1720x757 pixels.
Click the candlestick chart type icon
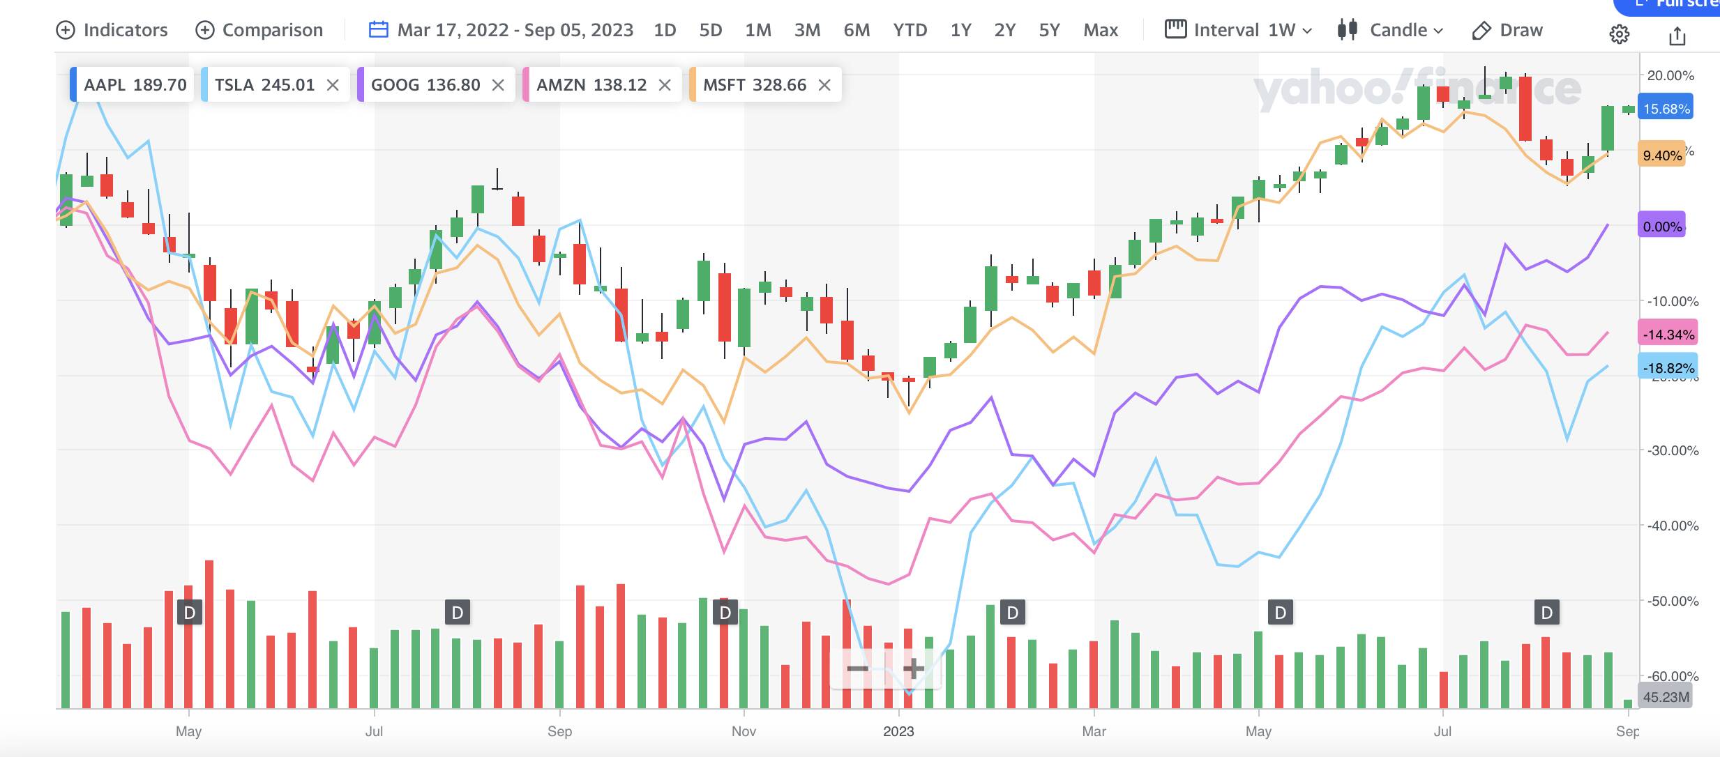(x=1347, y=30)
